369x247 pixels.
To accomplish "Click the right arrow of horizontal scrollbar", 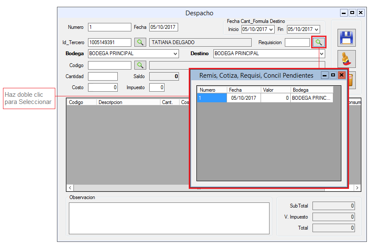I will [x=357, y=188].
